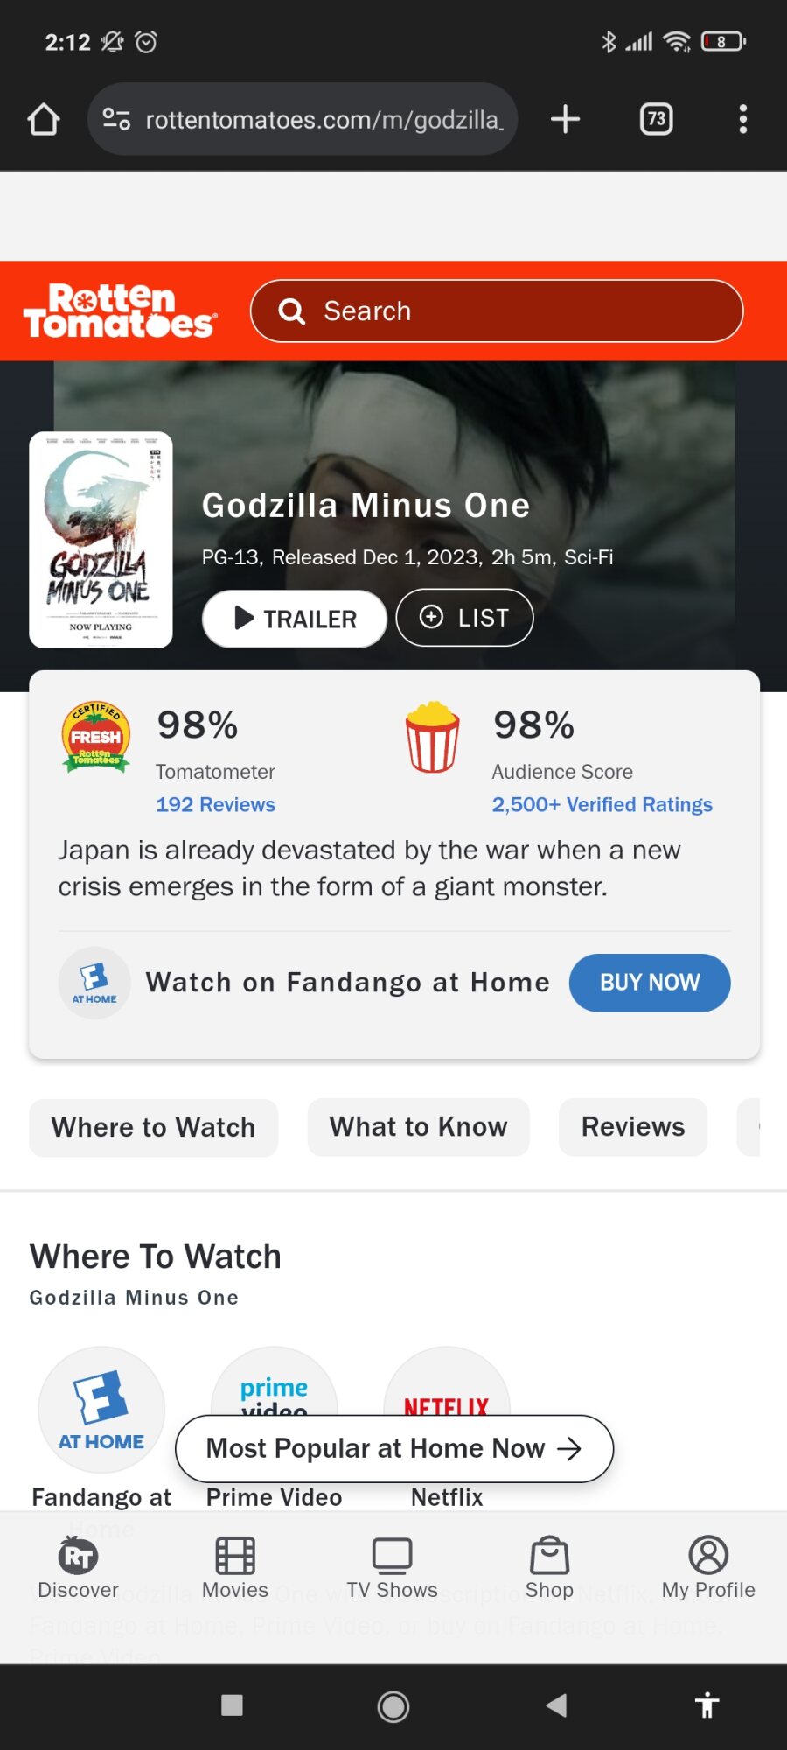Image resolution: width=787 pixels, height=1750 pixels.
Task: Expand Most Popular at Home Now
Action: (x=394, y=1448)
